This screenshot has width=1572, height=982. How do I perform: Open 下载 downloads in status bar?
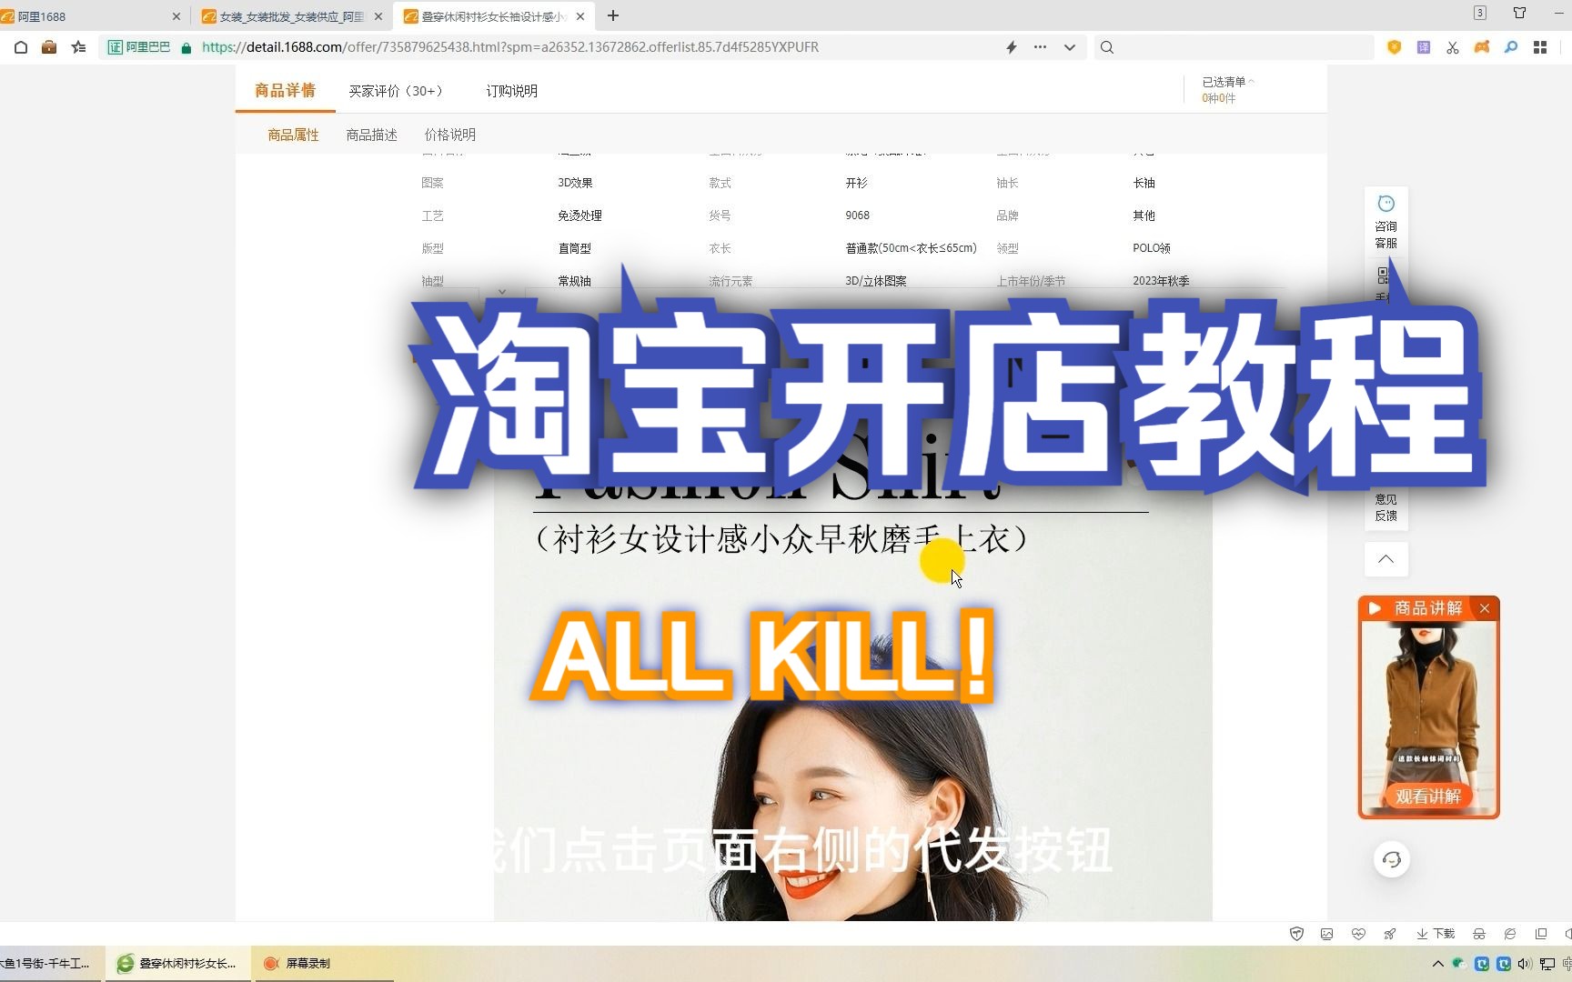click(1436, 934)
